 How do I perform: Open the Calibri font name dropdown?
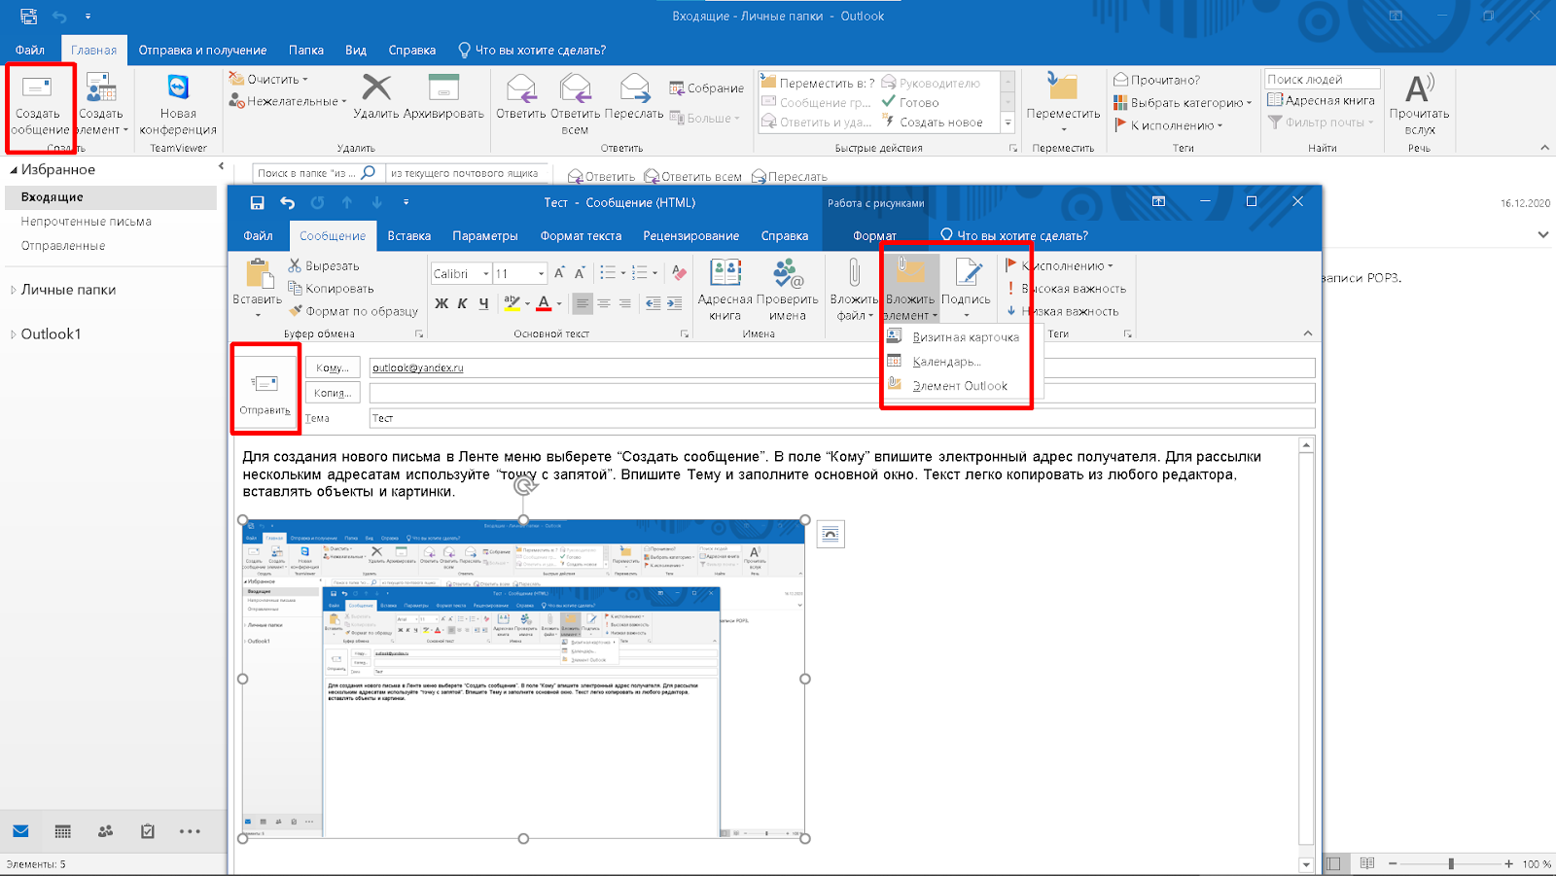click(485, 274)
